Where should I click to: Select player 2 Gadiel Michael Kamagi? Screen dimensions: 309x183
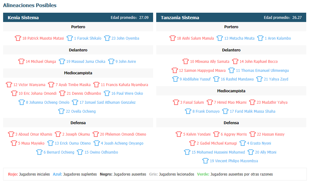click(x=217, y=143)
